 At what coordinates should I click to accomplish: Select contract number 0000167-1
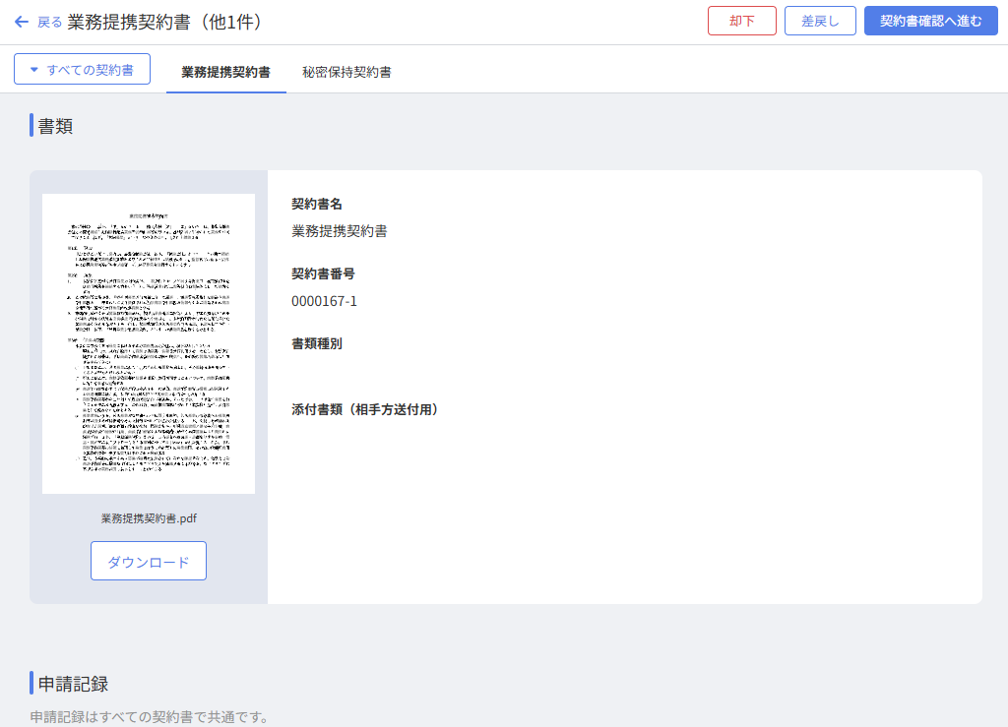point(324,301)
